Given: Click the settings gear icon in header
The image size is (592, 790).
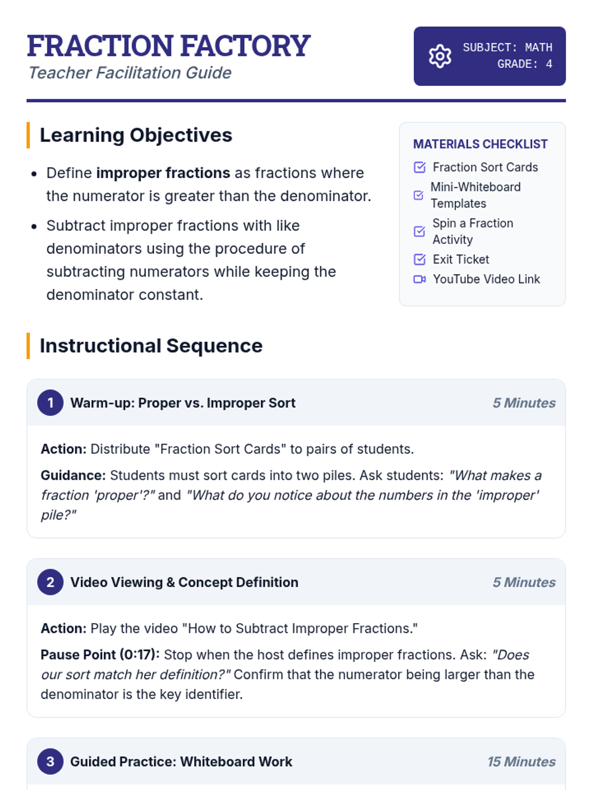Looking at the screenshot, I should point(440,56).
